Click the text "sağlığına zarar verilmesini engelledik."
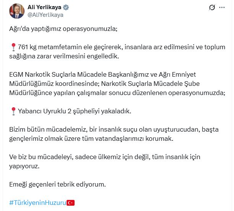 pyautogui.click(x=65, y=56)
